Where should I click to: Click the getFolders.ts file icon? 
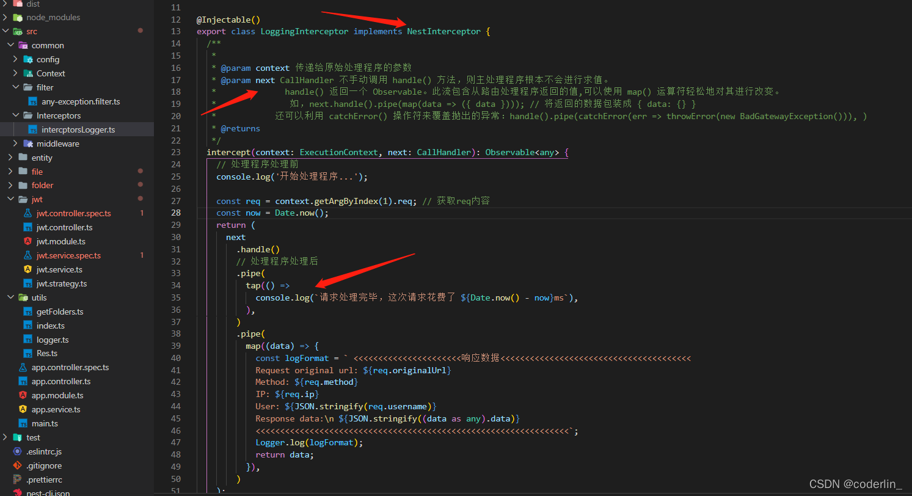click(27, 312)
